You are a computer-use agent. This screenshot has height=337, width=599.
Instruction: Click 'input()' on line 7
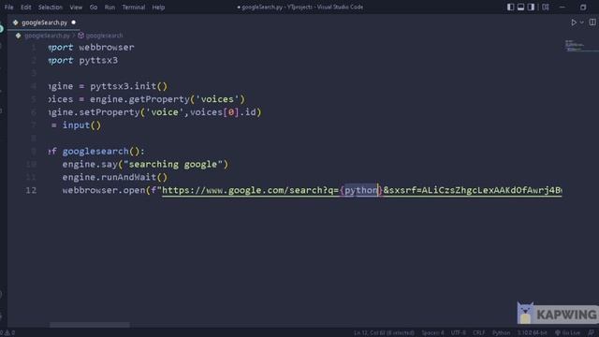tap(81, 125)
